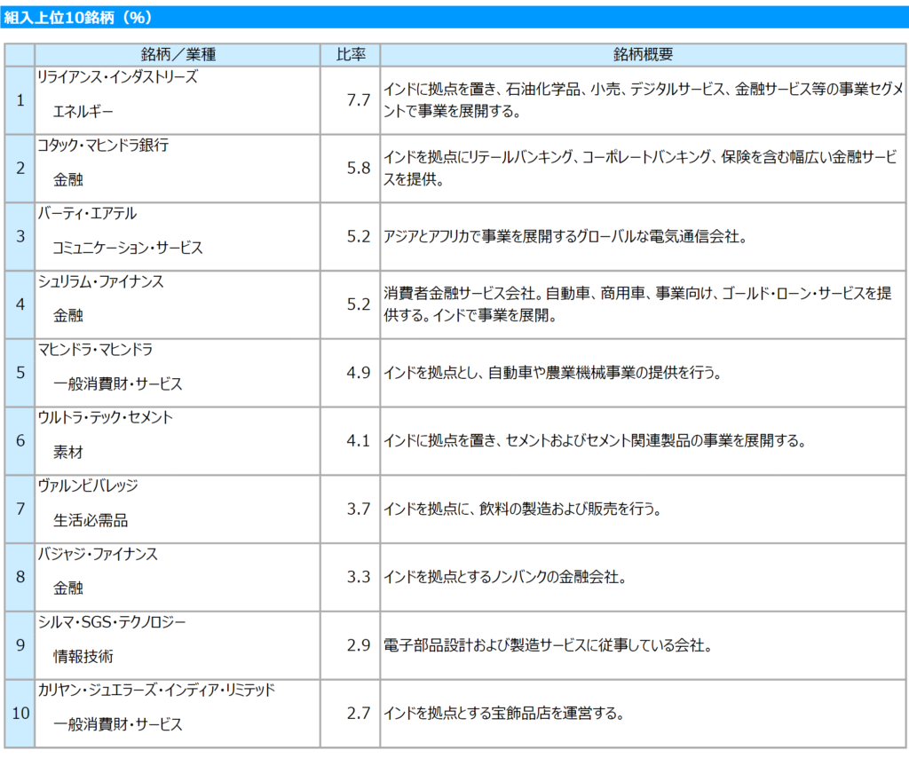
Task: Click the 組入上位10銘柄（%） section title
Action: 75,17
